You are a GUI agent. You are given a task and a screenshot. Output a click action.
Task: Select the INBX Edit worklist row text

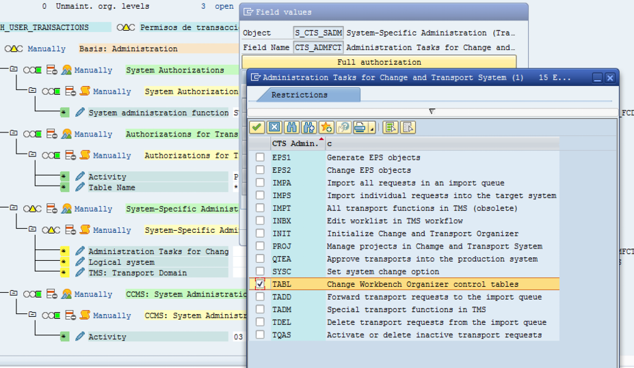pyautogui.click(x=395, y=221)
